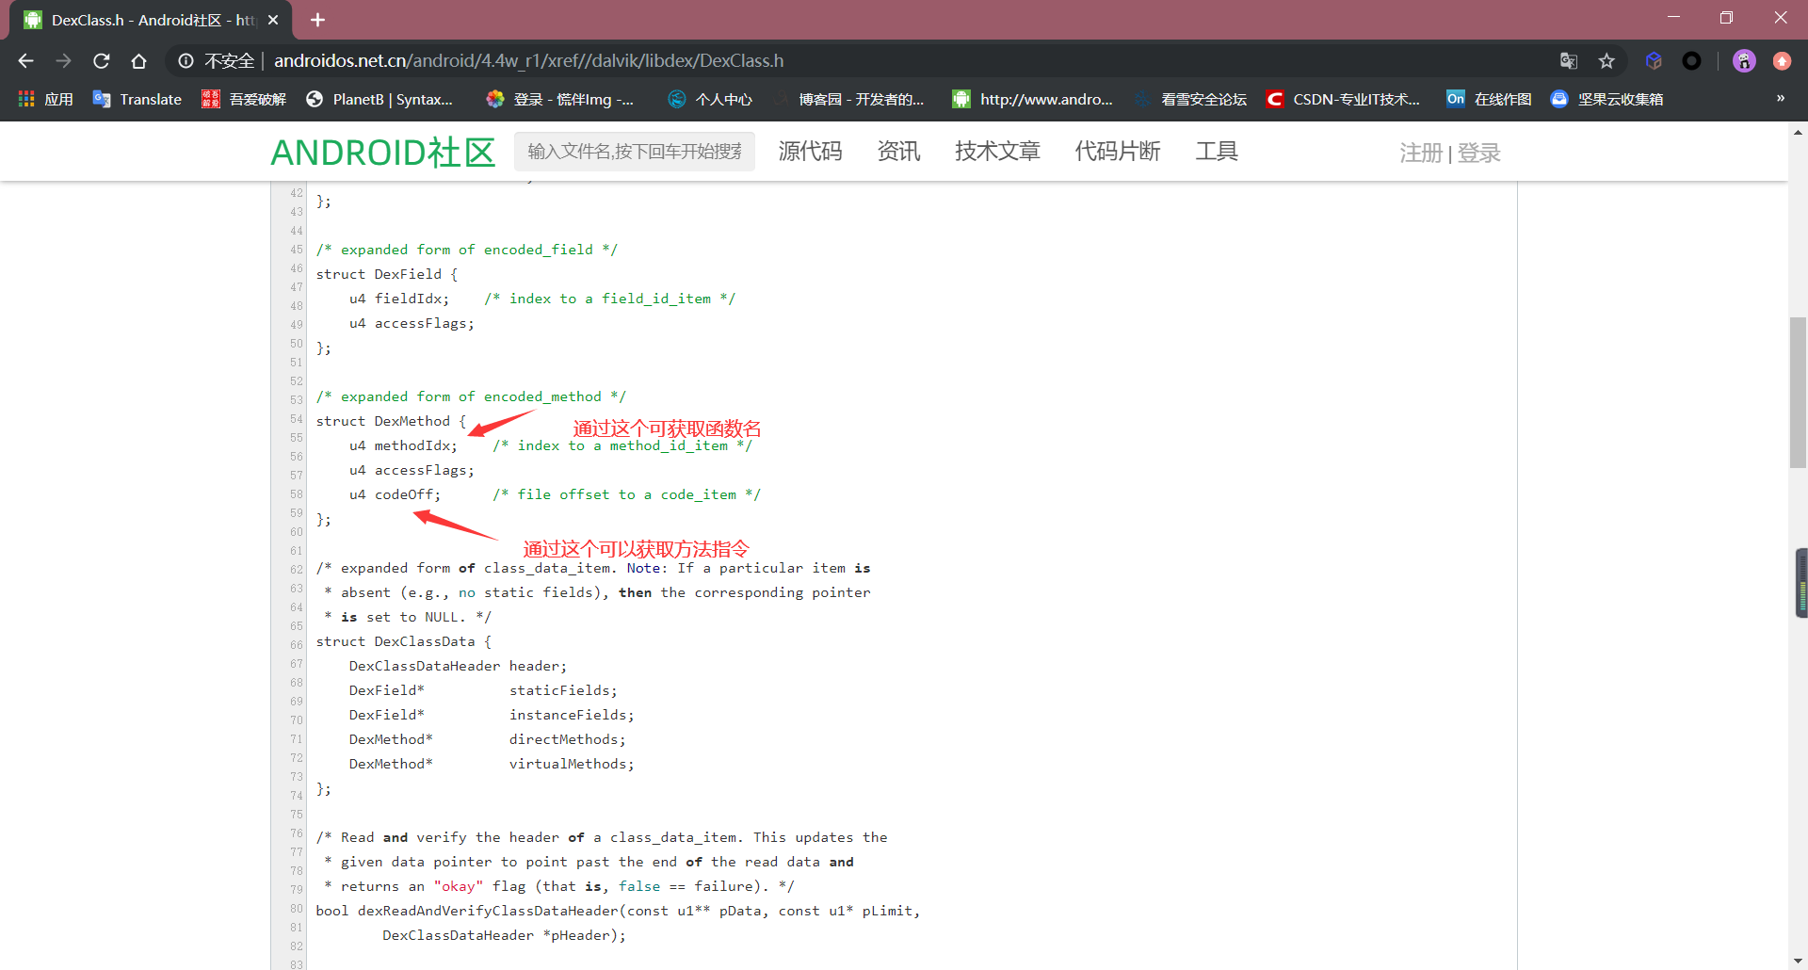Click the 'u4 codeOff;' declaration
Screen dimensions: 1808x970
click(x=395, y=494)
